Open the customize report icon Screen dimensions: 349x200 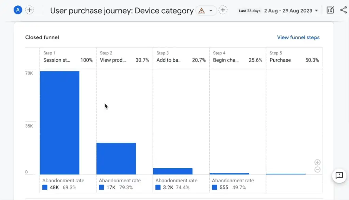pyautogui.click(x=330, y=10)
